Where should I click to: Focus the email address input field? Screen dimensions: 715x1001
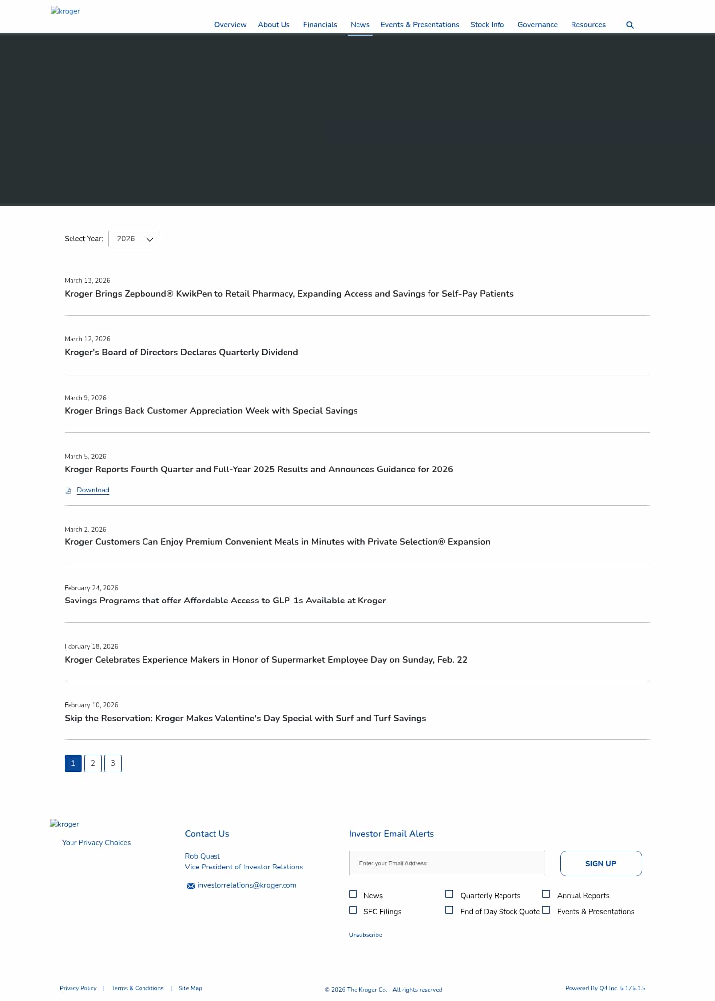tap(447, 863)
